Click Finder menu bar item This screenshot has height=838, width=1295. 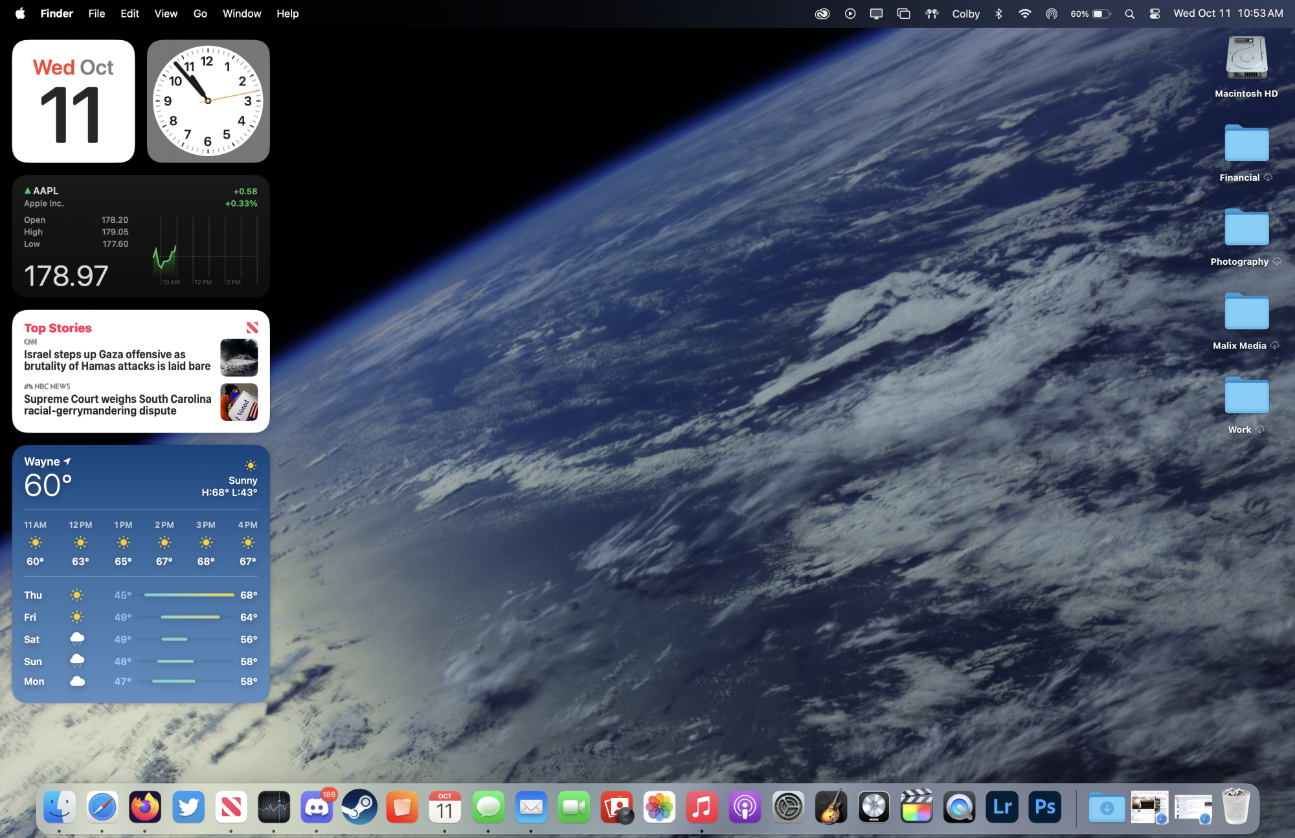56,13
